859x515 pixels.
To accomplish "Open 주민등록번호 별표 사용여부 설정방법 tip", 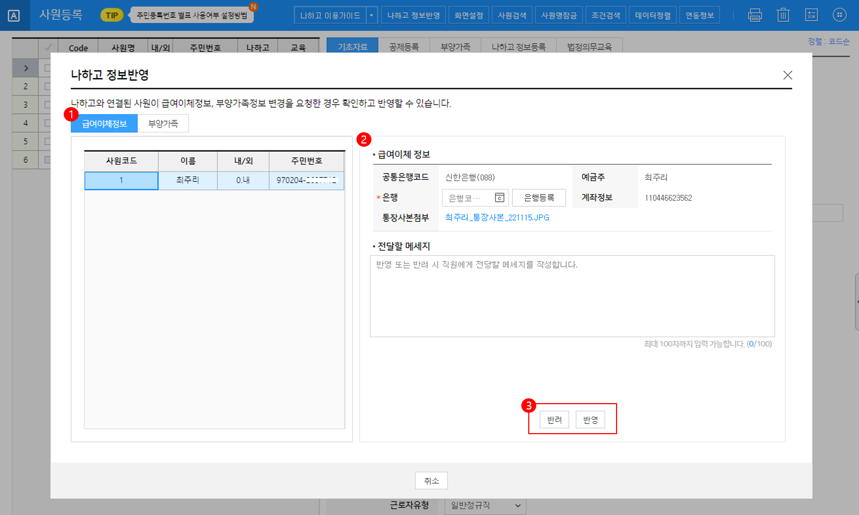I will coord(192,15).
